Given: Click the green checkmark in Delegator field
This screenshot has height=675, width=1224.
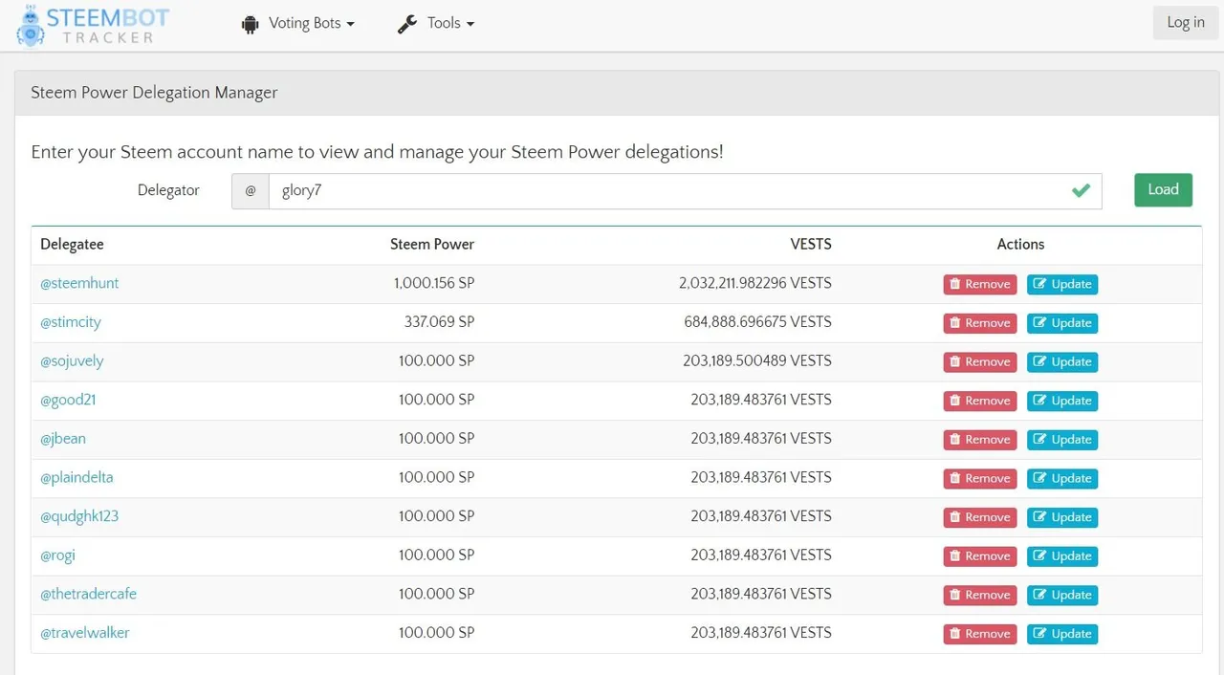Looking at the screenshot, I should 1081,190.
